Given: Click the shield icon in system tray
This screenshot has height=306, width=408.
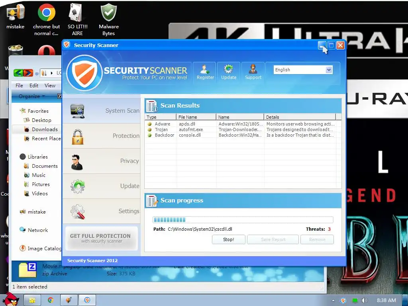Looking at the screenshot, I should [343, 300].
